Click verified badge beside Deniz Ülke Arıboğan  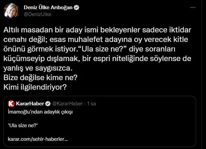click(x=77, y=8)
